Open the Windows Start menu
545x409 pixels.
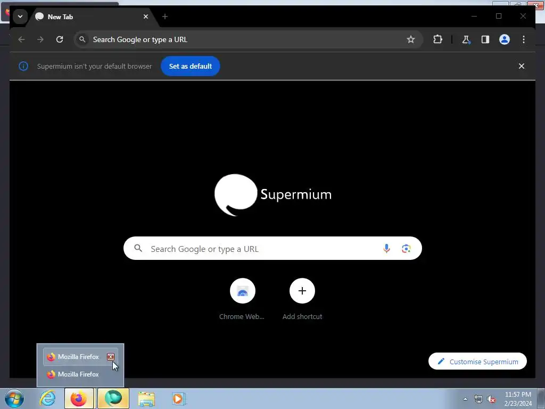(x=14, y=398)
